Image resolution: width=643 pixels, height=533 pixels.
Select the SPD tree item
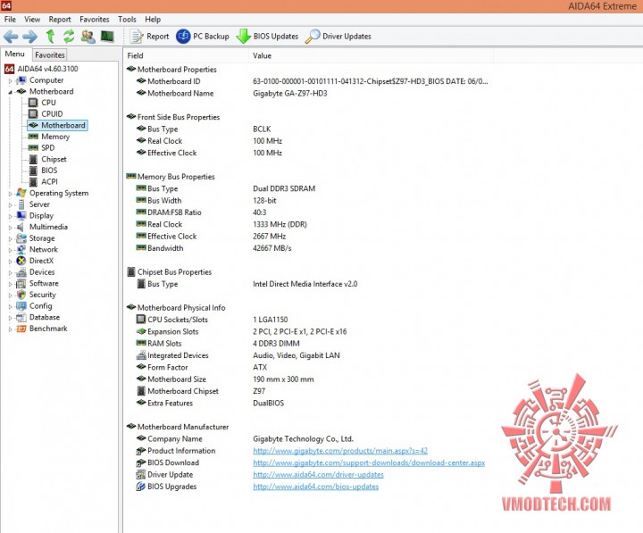(41, 147)
